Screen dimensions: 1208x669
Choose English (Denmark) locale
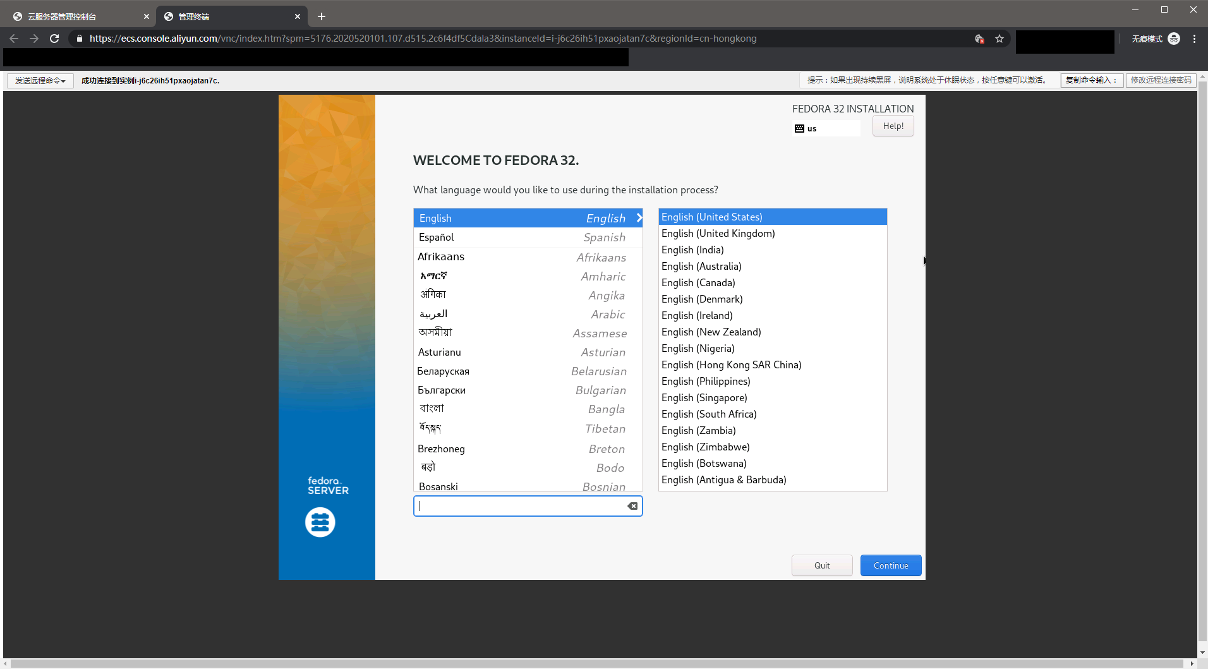(773, 299)
